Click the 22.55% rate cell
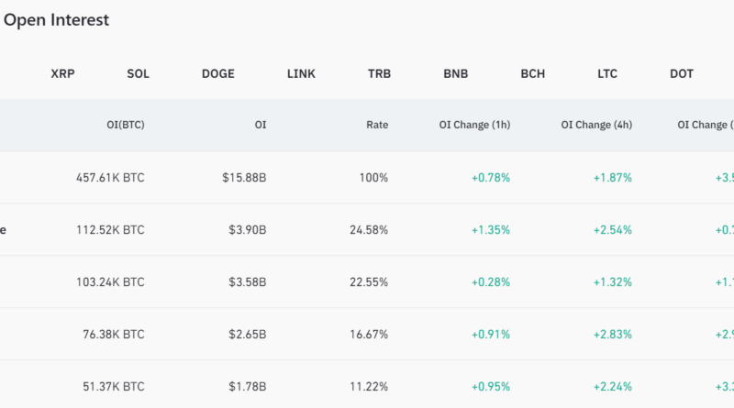Screen dimensions: 734x408 click(x=369, y=282)
